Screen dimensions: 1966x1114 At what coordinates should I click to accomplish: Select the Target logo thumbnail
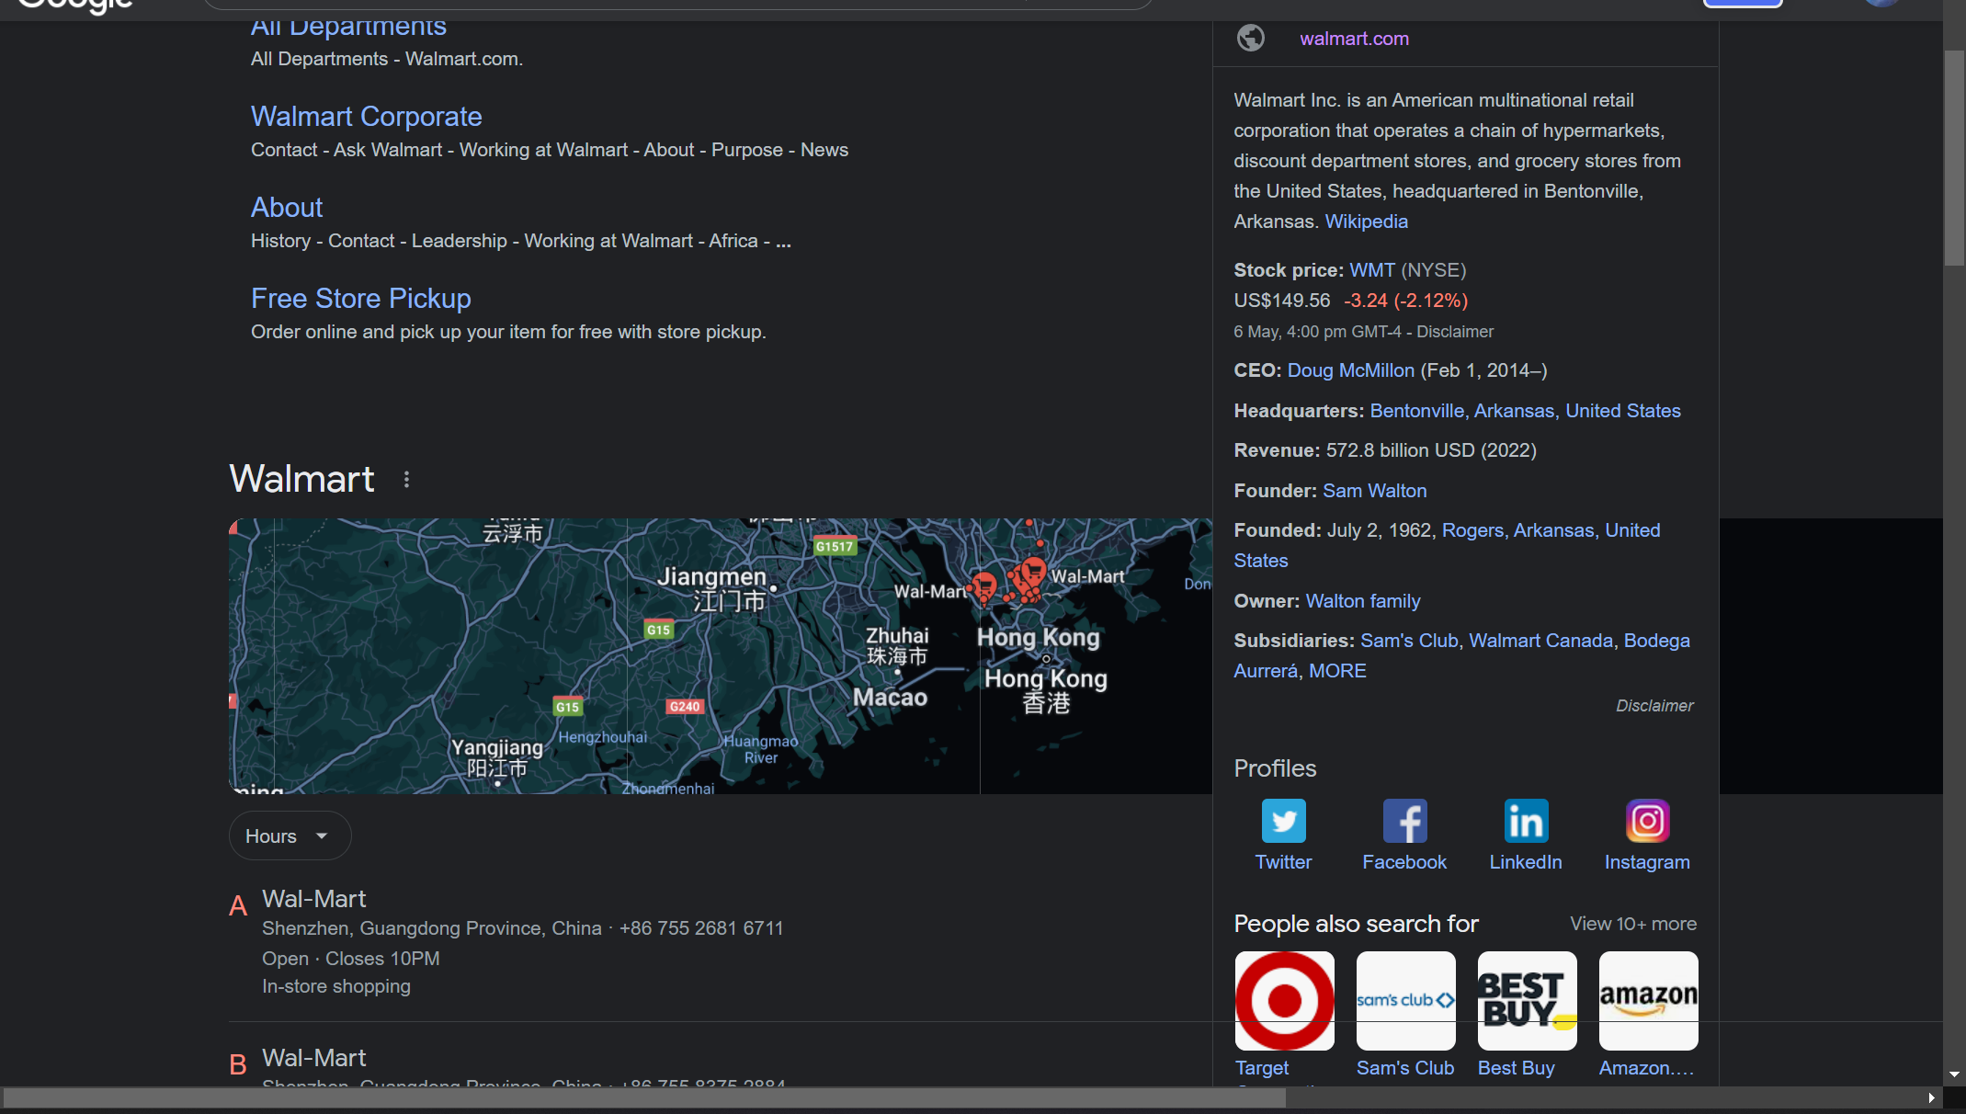1284,1001
